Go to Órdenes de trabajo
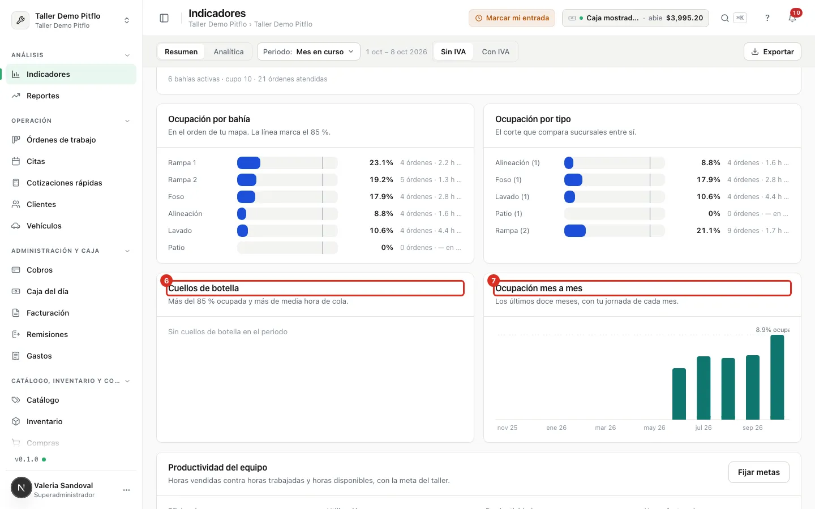Viewport: 815px width, 509px height. tap(71, 140)
